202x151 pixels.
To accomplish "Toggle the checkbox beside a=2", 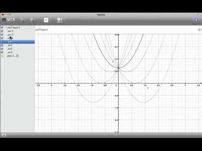I will point(2,49).
